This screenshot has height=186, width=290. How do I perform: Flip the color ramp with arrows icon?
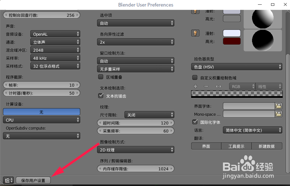pyautogui.click(x=219, y=86)
